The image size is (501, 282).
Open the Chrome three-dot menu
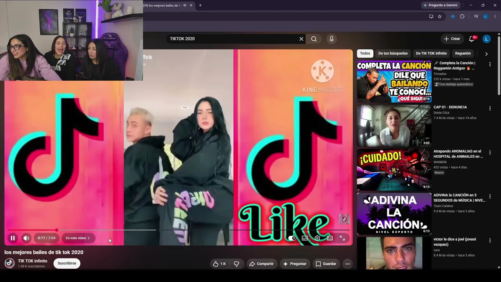[x=495, y=16]
